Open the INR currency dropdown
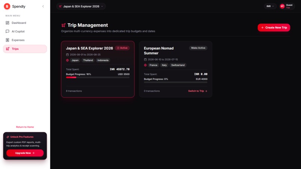 (x=270, y=6)
